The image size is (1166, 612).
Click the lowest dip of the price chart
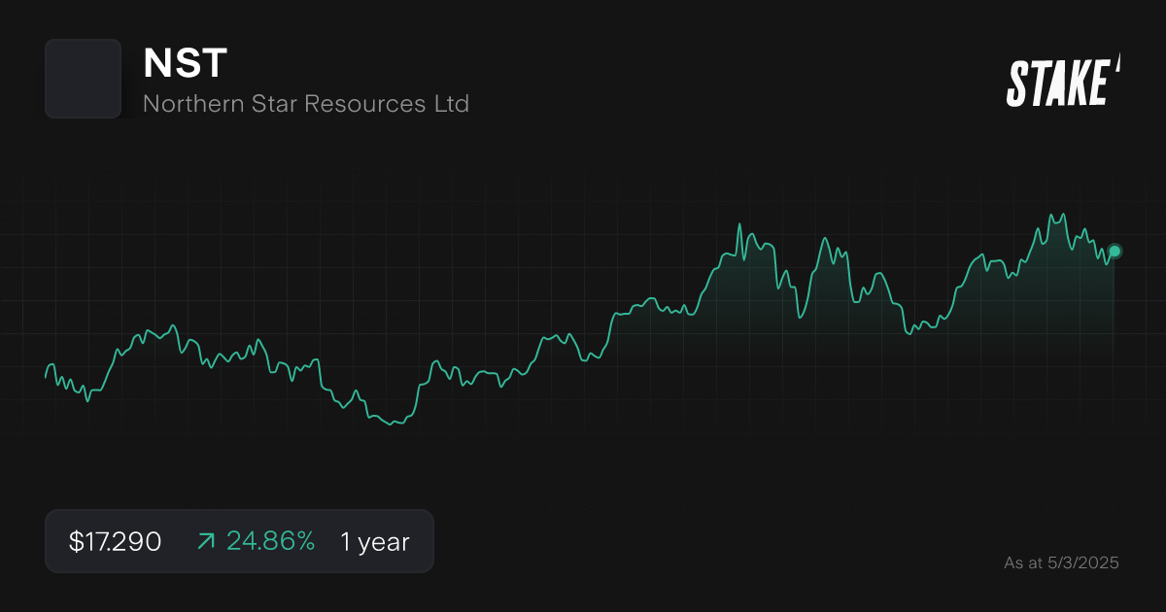tap(389, 425)
